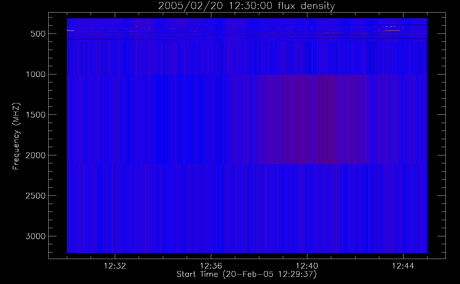Click the 12:32 time tick label
Screen dimensions: 460x284
point(115,266)
